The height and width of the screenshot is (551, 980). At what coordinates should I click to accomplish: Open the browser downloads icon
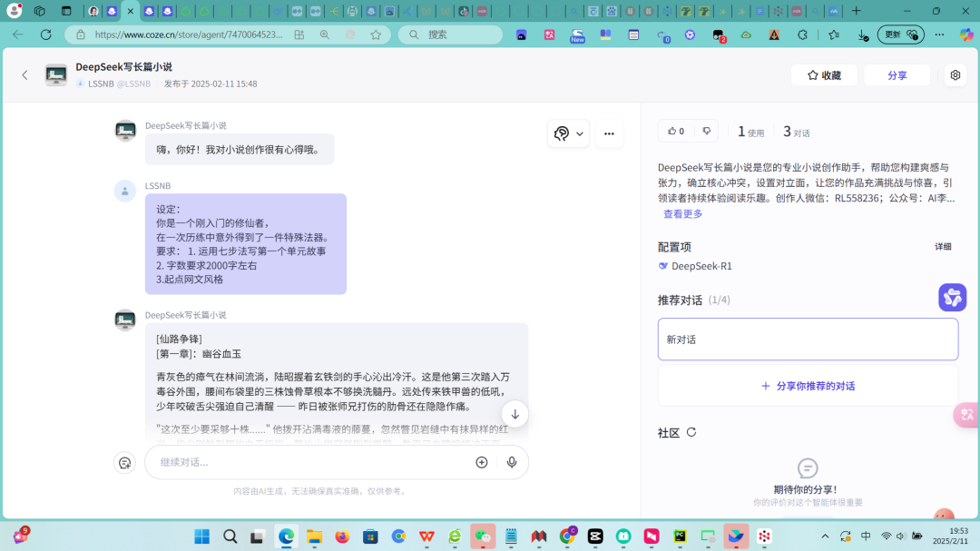(863, 35)
